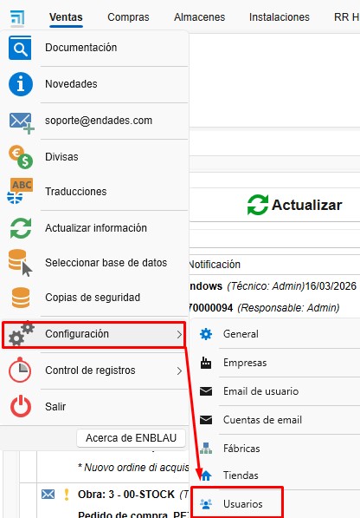This screenshot has height=518, width=360.
Task: Click the Nuovo ordine di acquisto text
Action: (133, 467)
